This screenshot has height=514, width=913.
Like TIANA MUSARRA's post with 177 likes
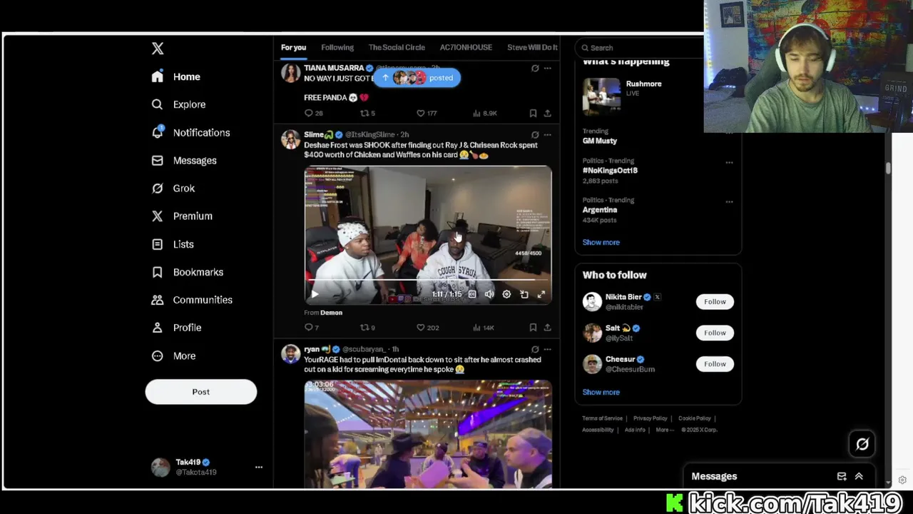(427, 113)
